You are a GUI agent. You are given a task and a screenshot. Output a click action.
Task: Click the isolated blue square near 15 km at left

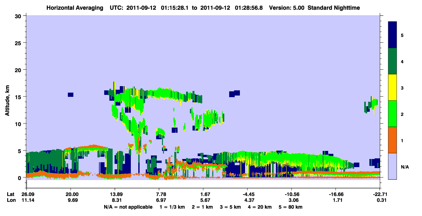[70, 95]
